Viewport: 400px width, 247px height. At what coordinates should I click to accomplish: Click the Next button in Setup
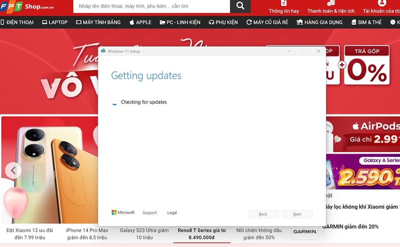point(297,214)
